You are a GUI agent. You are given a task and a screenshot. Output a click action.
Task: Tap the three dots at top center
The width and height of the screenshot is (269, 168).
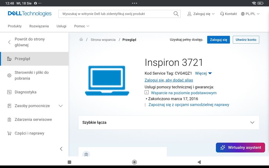point(134,3)
